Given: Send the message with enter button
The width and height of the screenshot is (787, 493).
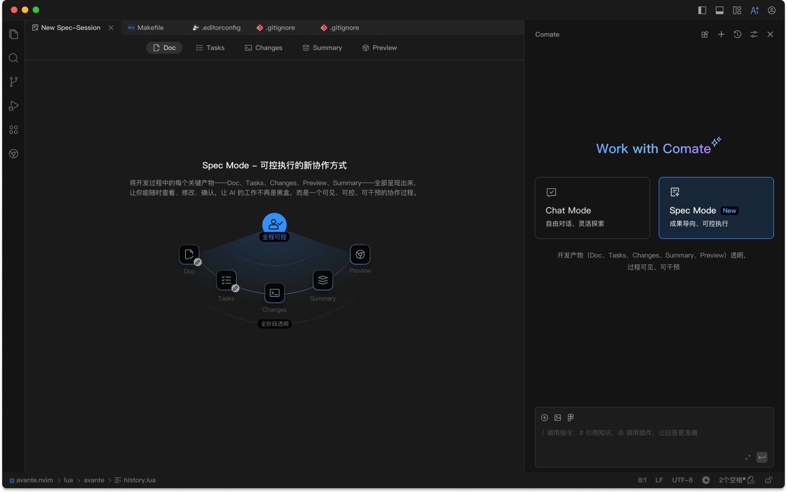Looking at the screenshot, I should [762, 457].
